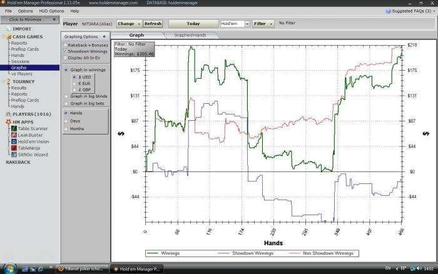Select the £ GBP currency option
The image size is (438, 274).
click(x=74, y=89)
